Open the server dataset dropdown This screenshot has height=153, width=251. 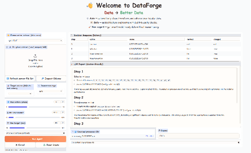tap(35, 41)
